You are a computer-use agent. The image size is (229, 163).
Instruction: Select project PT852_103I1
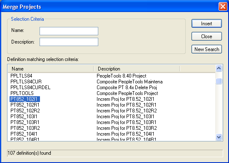(x=24, y=117)
